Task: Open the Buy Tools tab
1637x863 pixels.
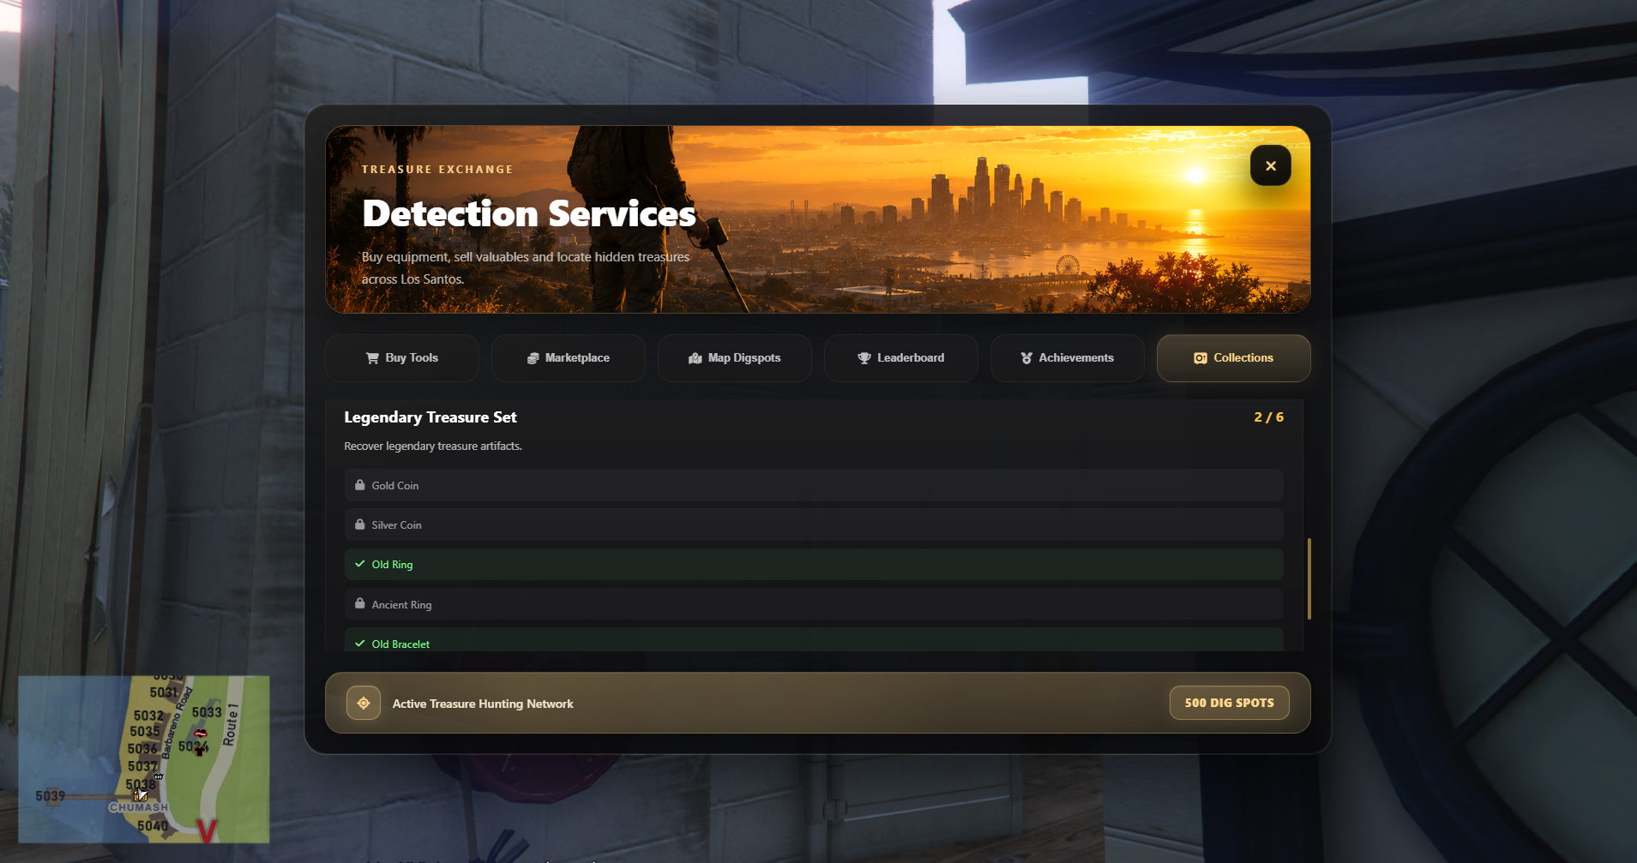Action: click(x=402, y=358)
